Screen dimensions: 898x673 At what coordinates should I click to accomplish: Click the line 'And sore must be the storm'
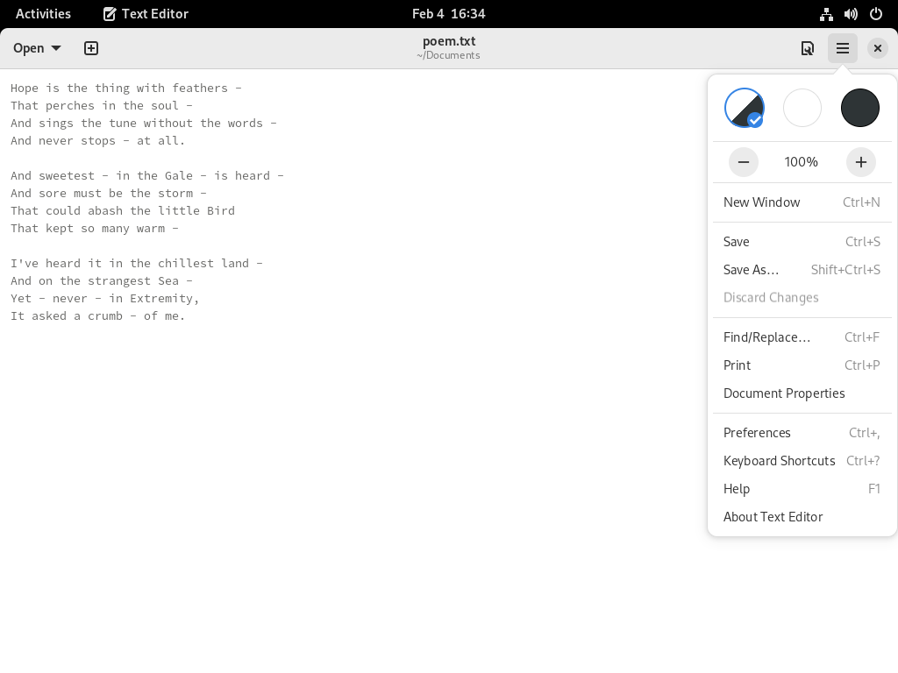[108, 194]
